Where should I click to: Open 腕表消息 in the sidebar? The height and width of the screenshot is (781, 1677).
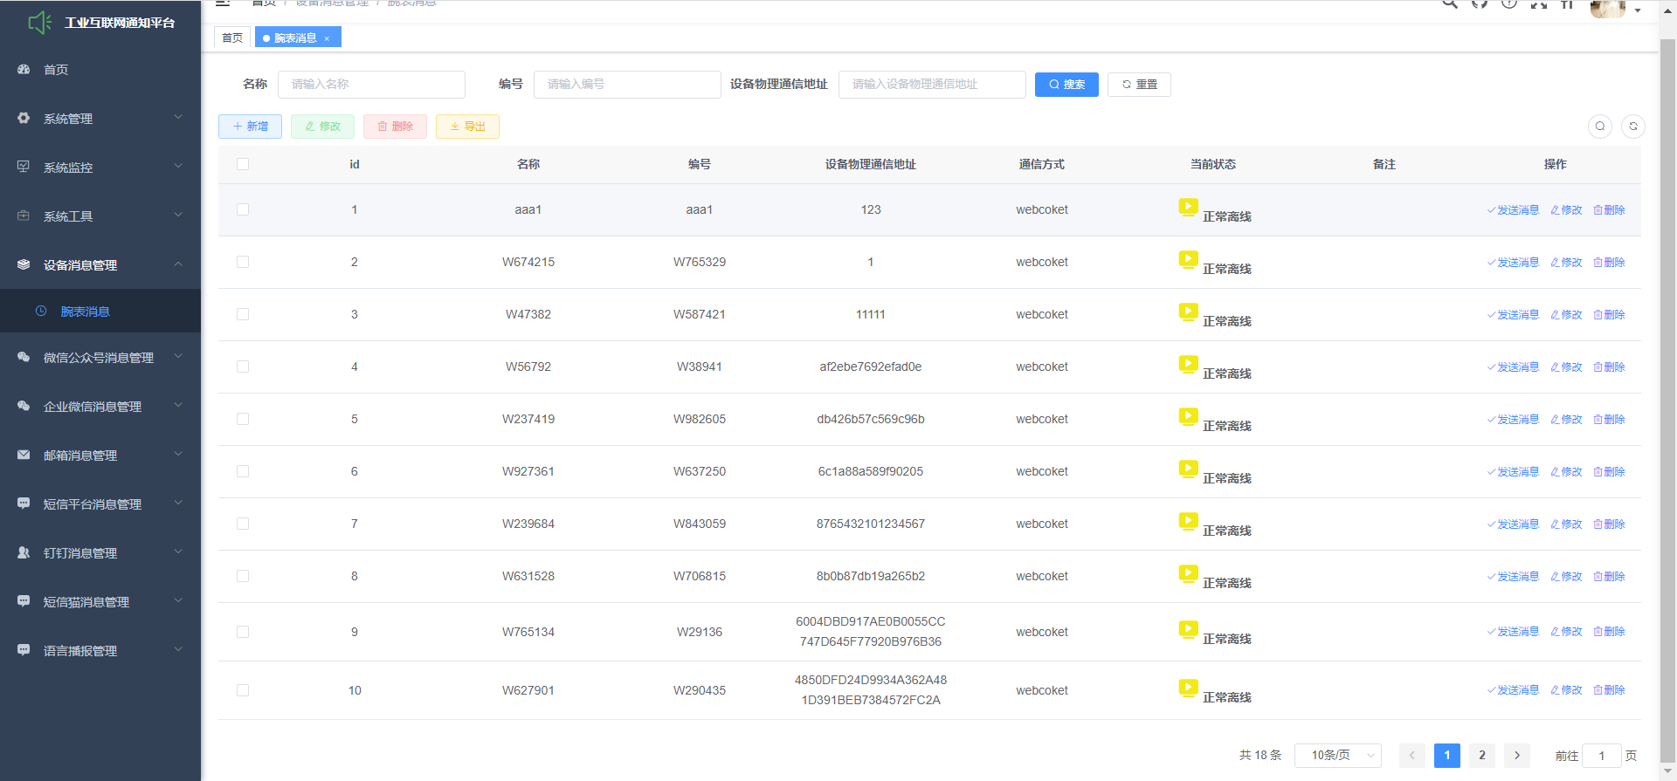click(x=100, y=311)
